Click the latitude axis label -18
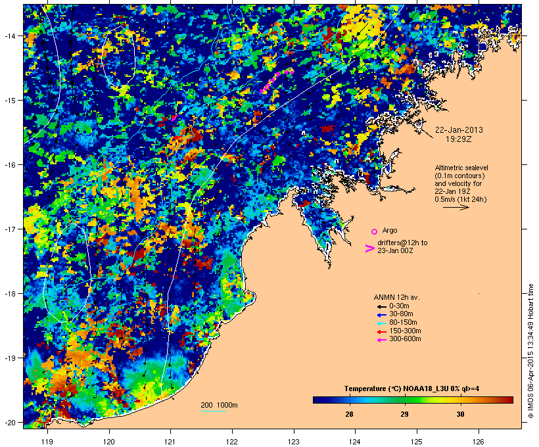The width and height of the screenshot is (539, 447). 9,294
